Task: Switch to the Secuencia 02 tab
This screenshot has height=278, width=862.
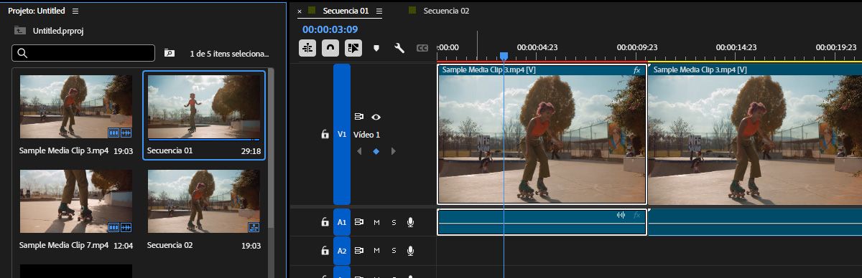Action: coord(446,11)
